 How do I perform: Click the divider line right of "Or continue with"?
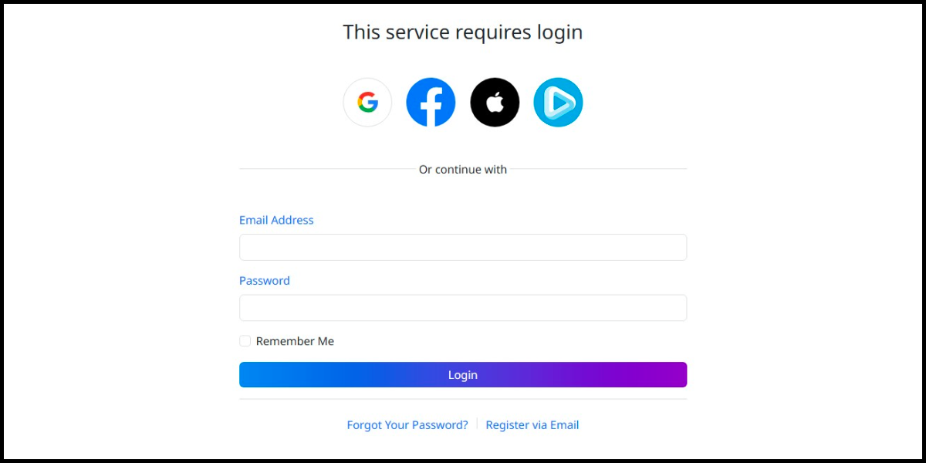(599, 169)
